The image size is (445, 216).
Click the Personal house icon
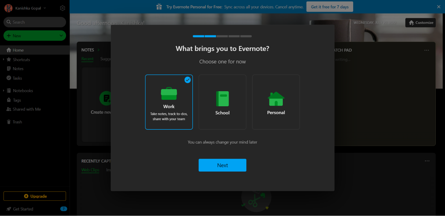point(276,99)
